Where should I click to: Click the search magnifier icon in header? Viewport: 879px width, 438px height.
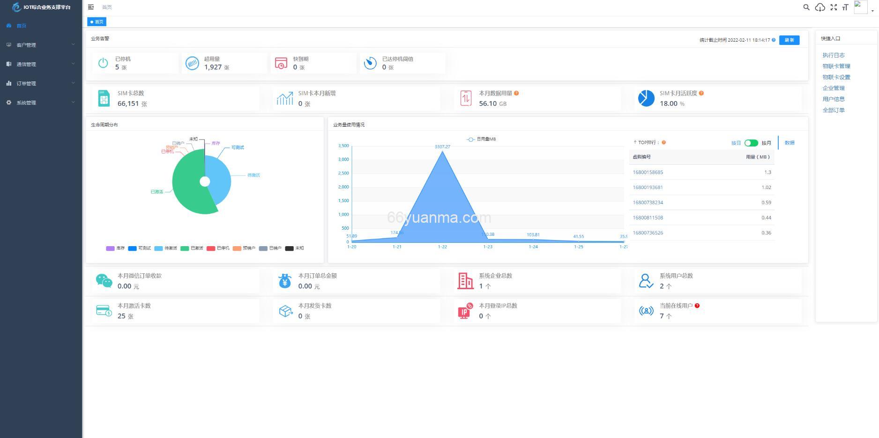tap(806, 7)
